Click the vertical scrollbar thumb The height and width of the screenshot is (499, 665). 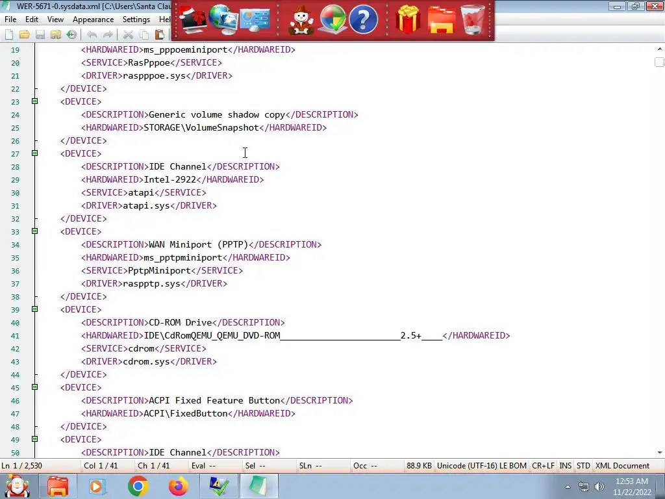pos(660,62)
